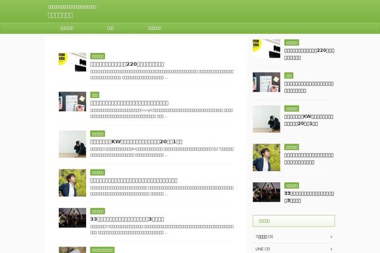Open the last navigation menu item
380x253 pixels.
155,28
